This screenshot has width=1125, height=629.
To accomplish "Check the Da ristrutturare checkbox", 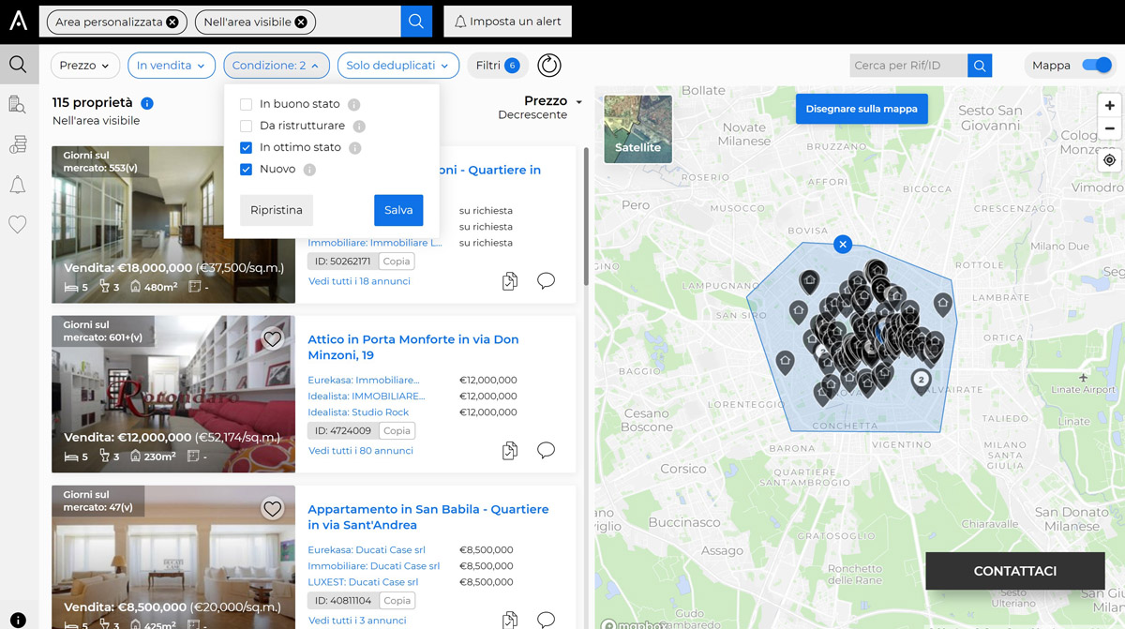I will 247,126.
